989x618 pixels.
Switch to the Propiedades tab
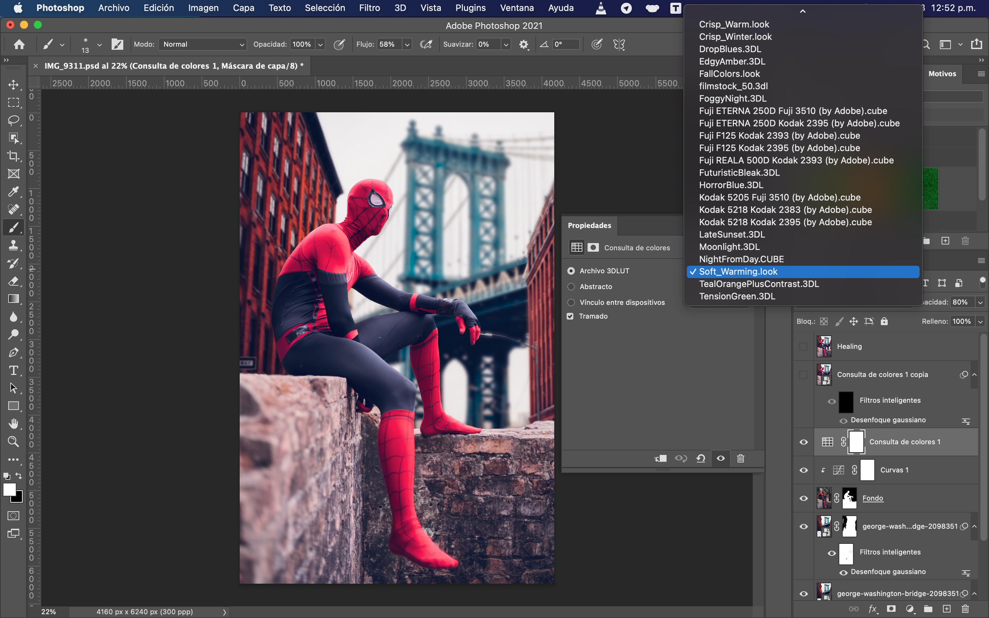click(589, 225)
